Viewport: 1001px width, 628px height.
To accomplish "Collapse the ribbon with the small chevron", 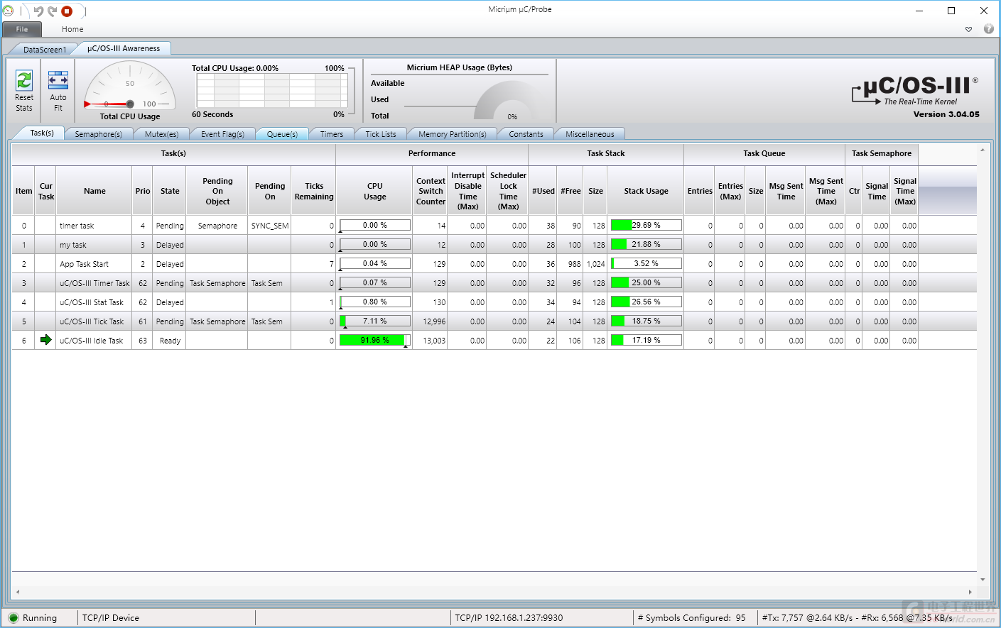I will [x=968, y=29].
